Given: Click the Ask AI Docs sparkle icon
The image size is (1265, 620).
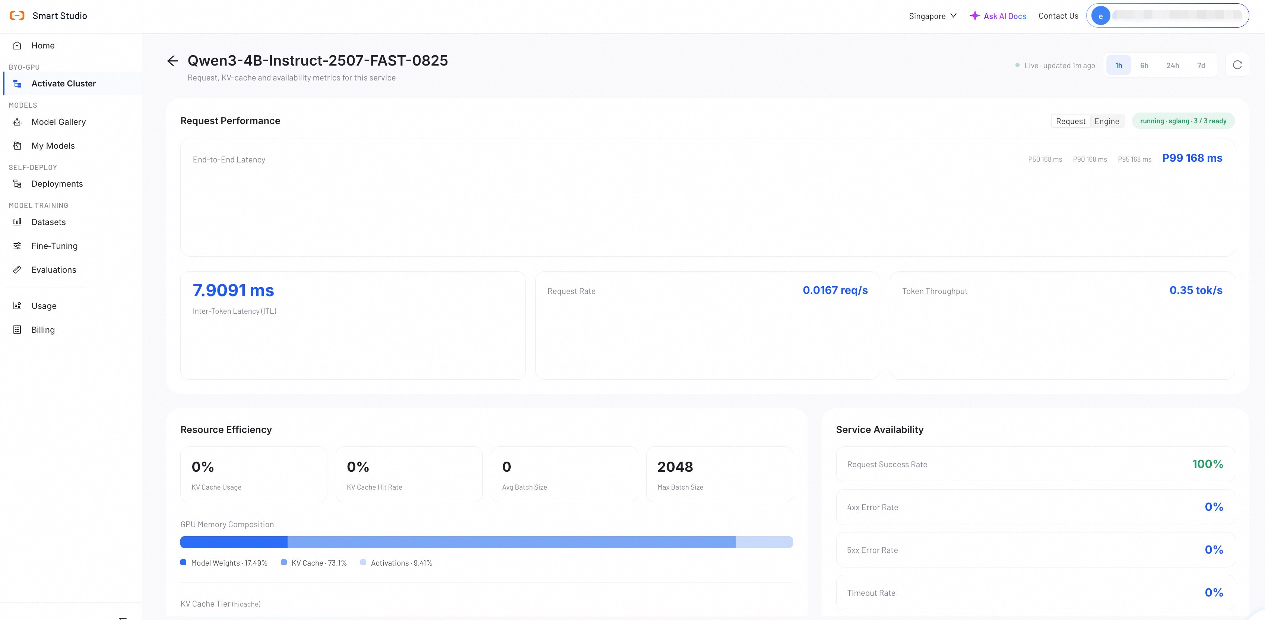Looking at the screenshot, I should point(975,16).
